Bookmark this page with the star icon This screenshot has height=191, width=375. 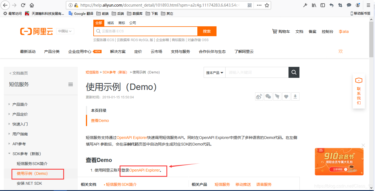coord(267,5)
